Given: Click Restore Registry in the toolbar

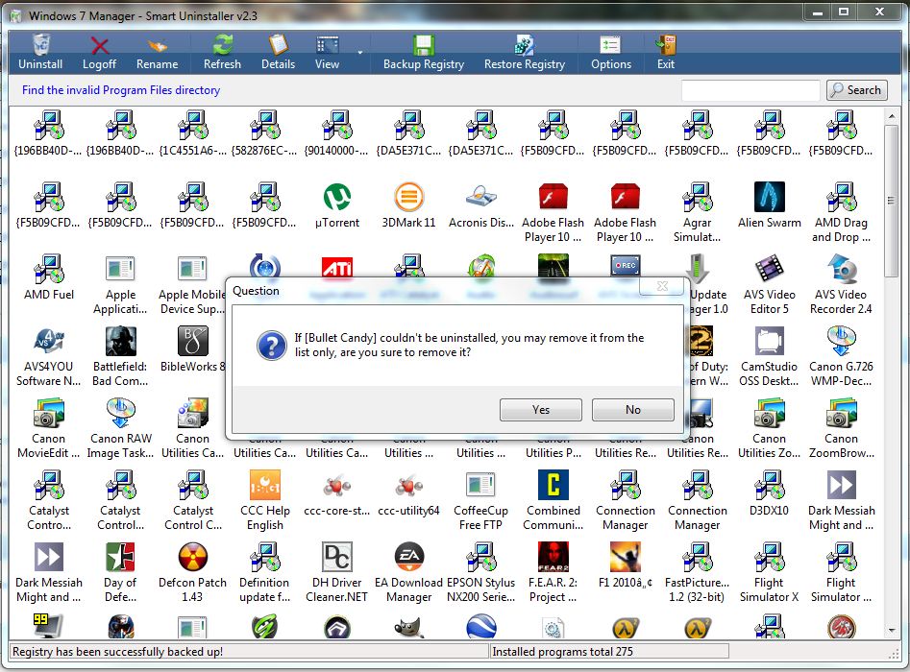Looking at the screenshot, I should tap(525, 52).
